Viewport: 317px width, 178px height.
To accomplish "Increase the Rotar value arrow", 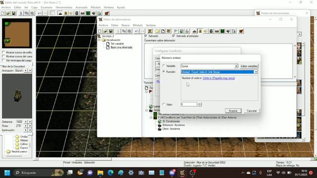I will [x=30, y=126].
